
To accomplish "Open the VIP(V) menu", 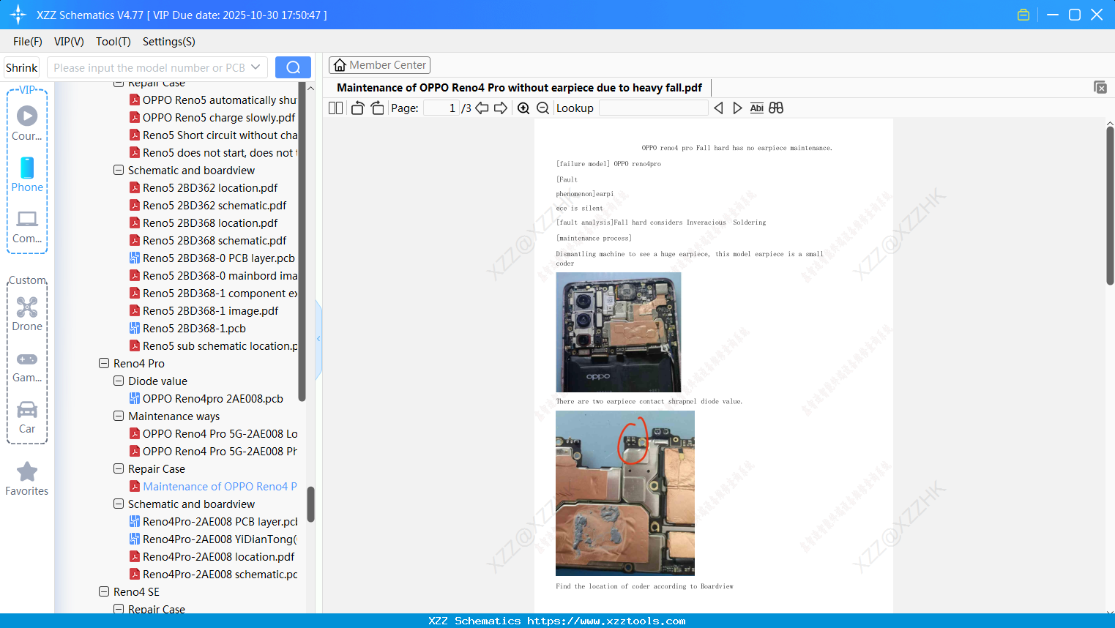I will point(69,42).
